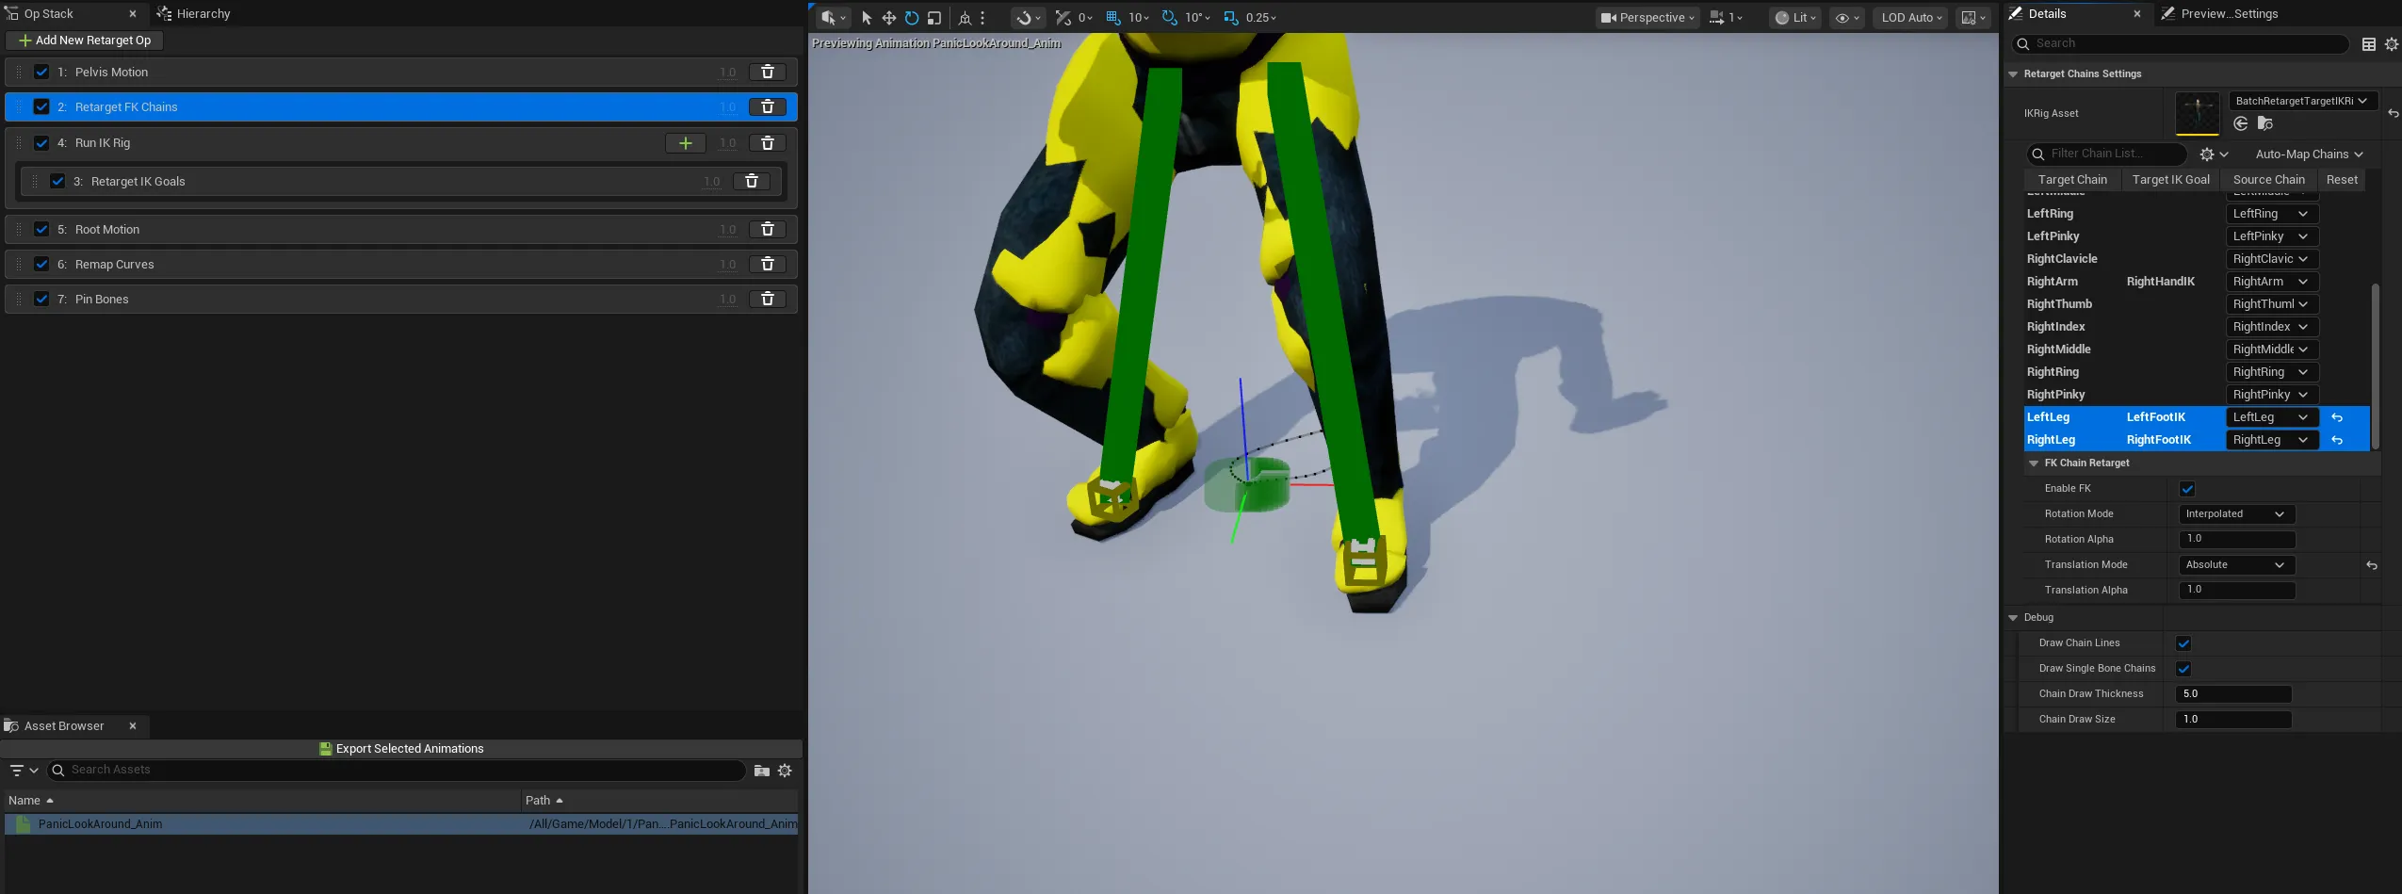Toggle rotation snapping icon

[1170, 18]
